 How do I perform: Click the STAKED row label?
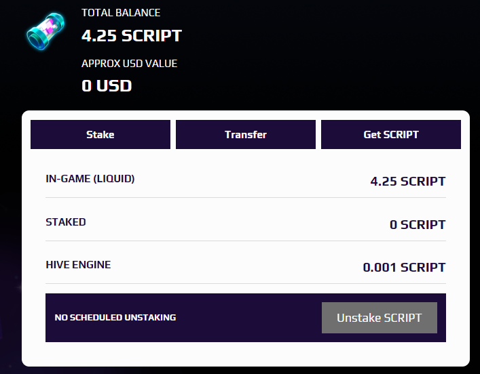[x=66, y=222]
